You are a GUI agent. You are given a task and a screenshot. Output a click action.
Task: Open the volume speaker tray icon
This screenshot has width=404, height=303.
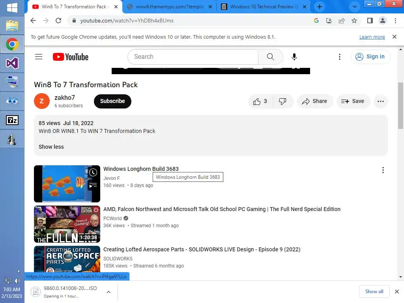click(x=17, y=281)
